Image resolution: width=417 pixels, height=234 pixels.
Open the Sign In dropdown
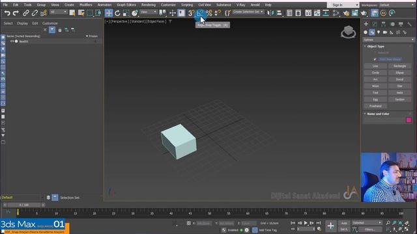click(343, 5)
